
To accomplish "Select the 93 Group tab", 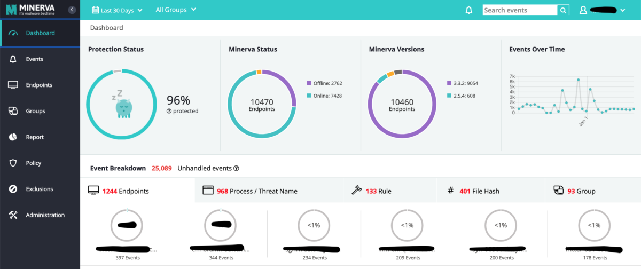I will [x=593, y=191].
